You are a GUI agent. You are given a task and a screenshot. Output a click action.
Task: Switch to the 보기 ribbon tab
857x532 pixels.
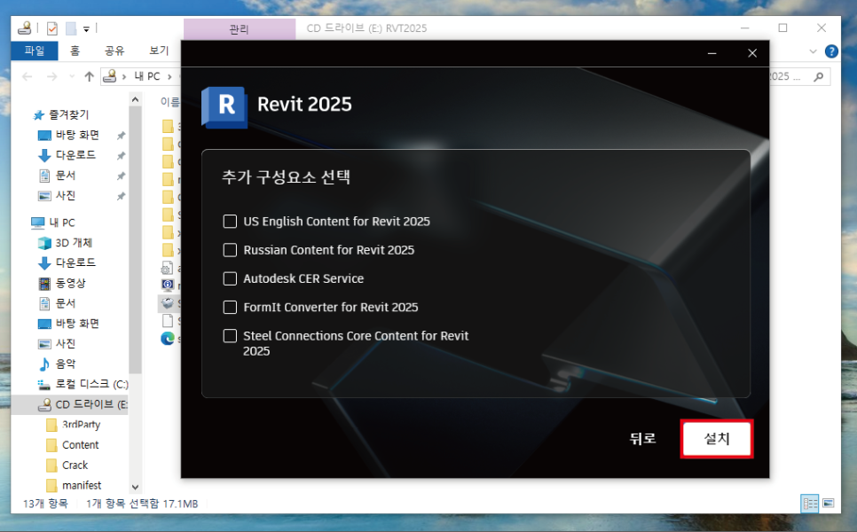click(159, 51)
